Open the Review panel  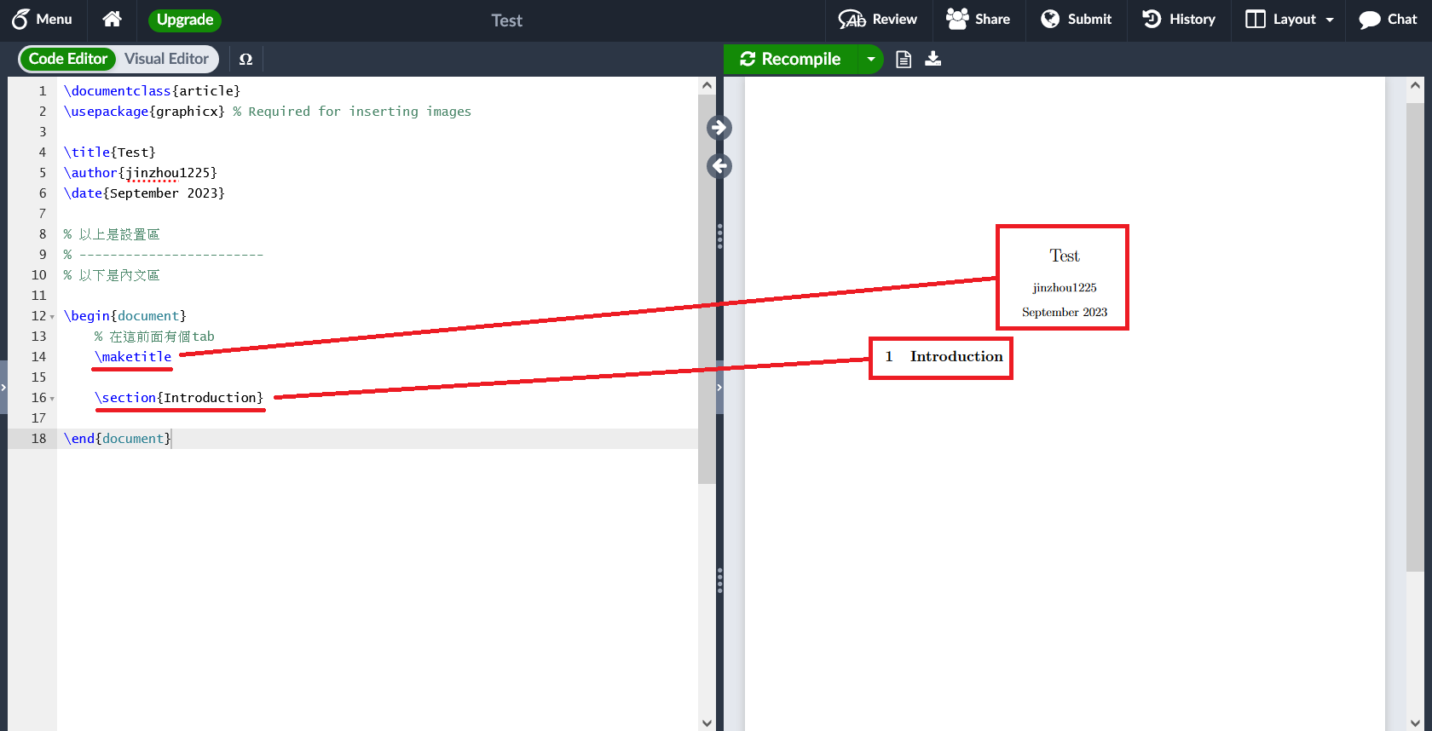(877, 20)
